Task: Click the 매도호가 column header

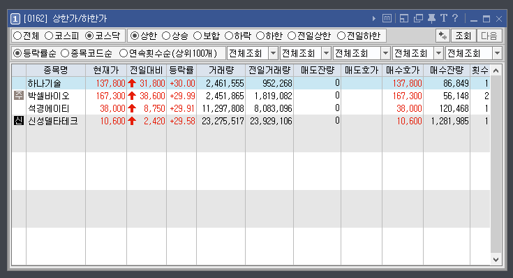Action: 362,71
